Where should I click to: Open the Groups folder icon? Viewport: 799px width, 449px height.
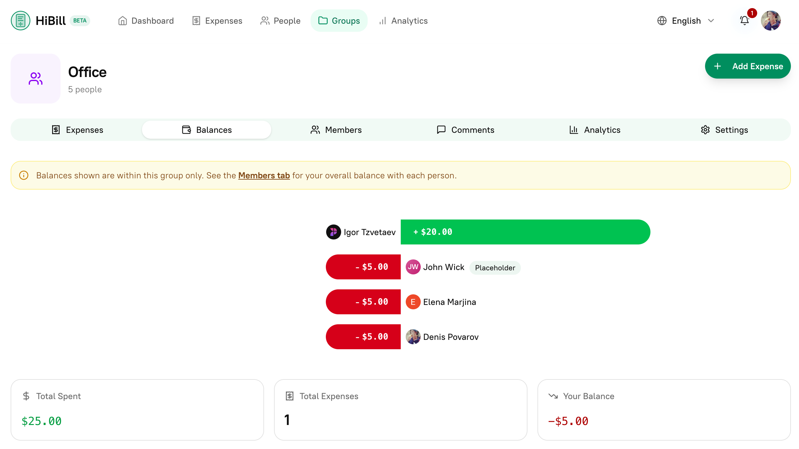click(x=323, y=21)
